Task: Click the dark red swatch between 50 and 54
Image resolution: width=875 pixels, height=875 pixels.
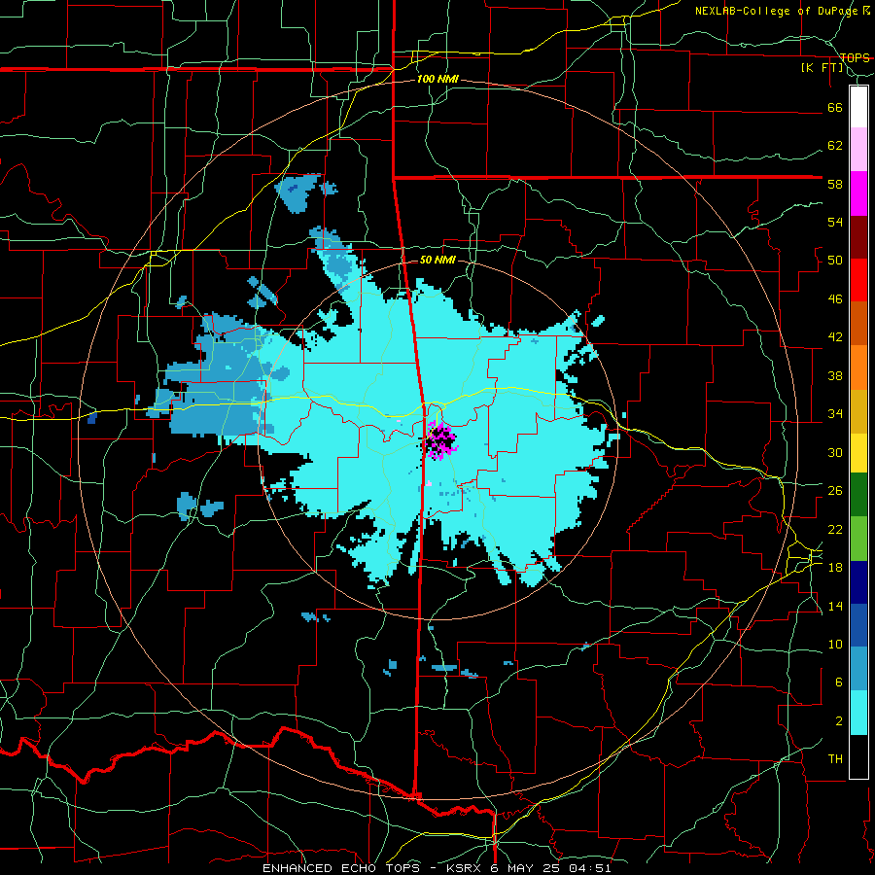Action: pyautogui.click(x=858, y=237)
